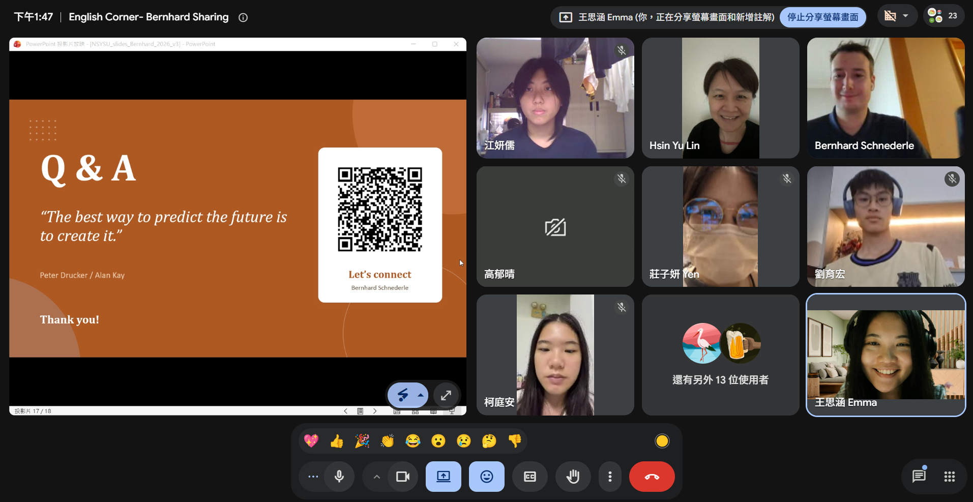Click 'Let's connect' text on slide

tap(380, 275)
